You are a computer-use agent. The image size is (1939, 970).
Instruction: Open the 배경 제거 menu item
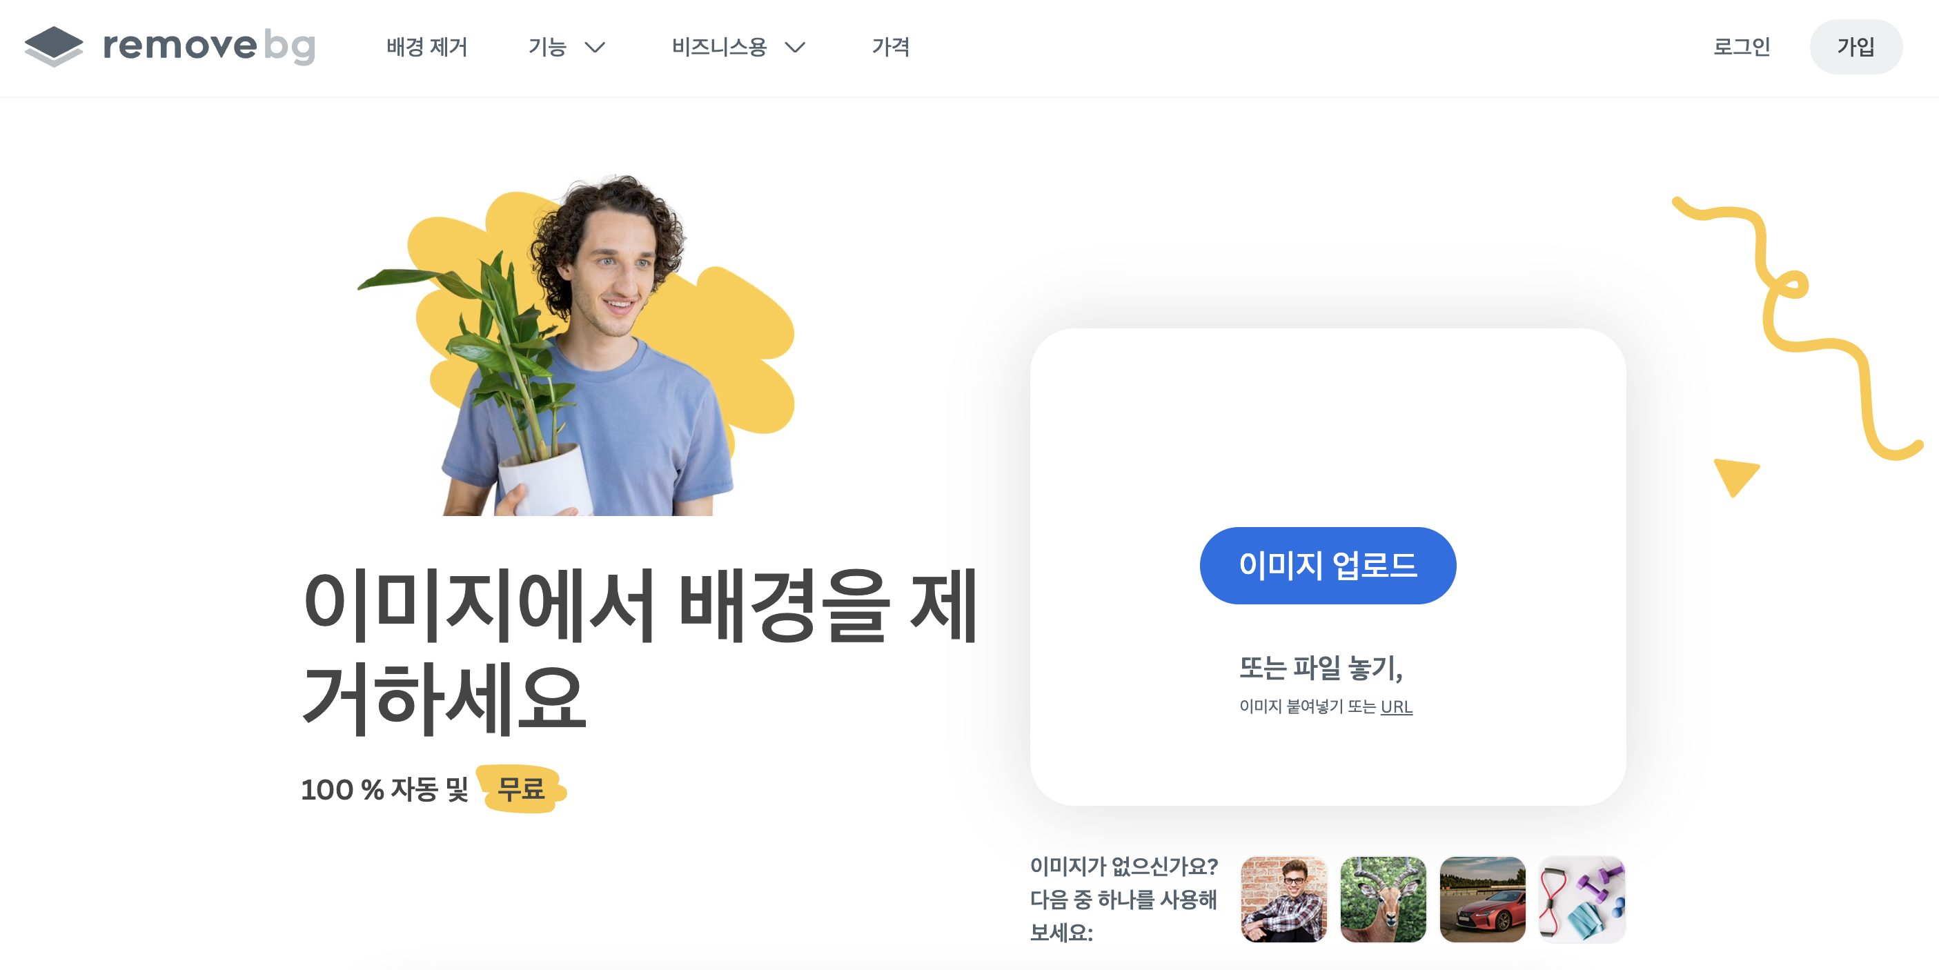pyautogui.click(x=427, y=47)
